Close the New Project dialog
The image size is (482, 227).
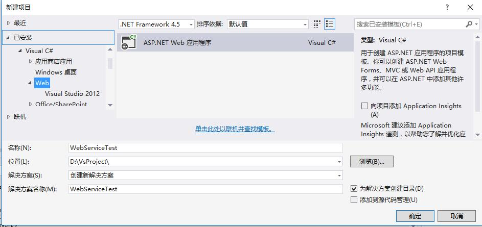click(470, 8)
